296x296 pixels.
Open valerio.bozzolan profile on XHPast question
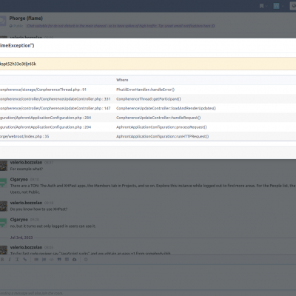(x=26, y=203)
